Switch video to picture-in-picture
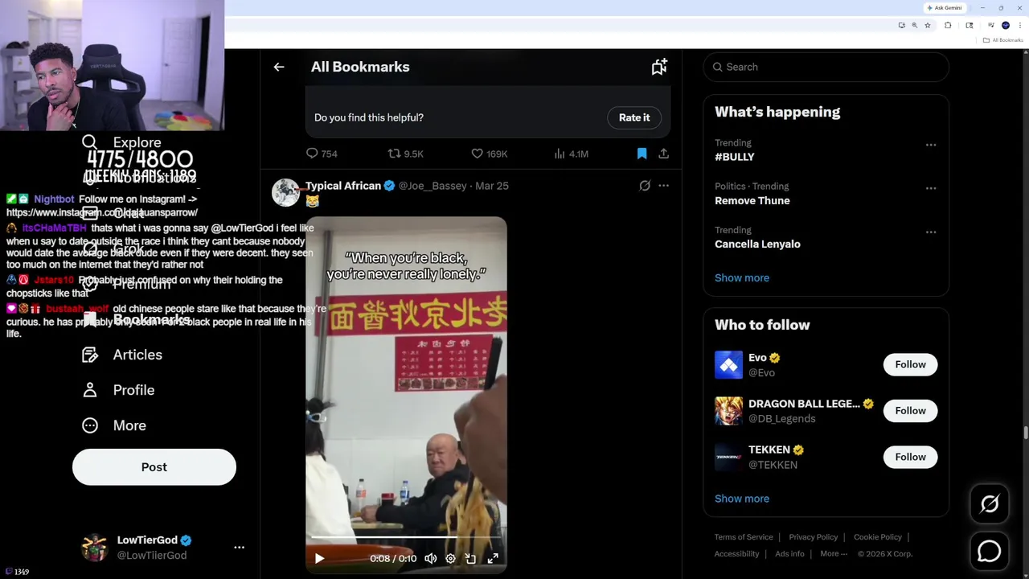 (x=471, y=558)
